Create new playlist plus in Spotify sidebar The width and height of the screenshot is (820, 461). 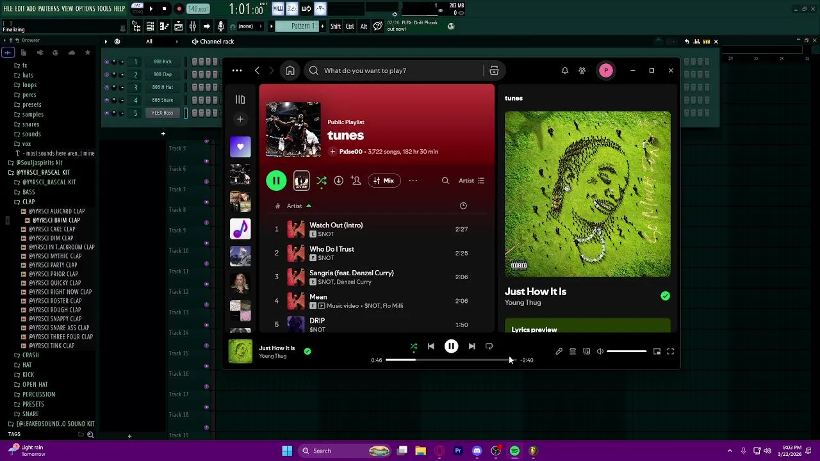click(240, 119)
